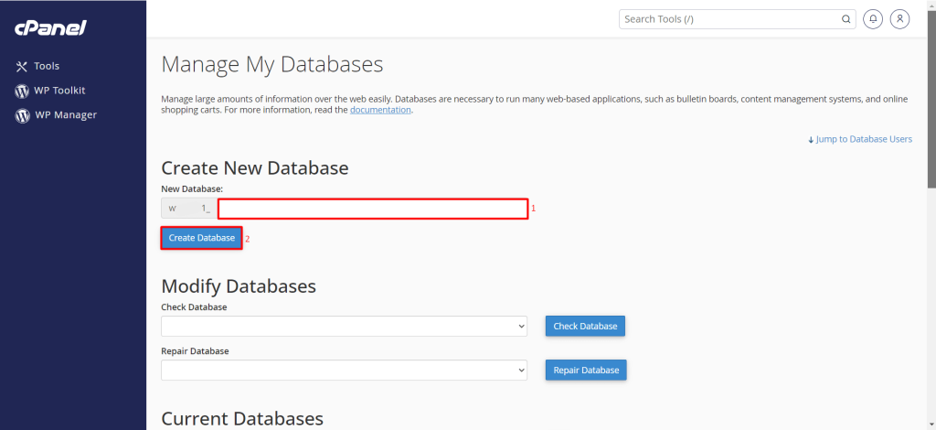Click the database name prefix label
This screenshot has height=430, width=936.
pos(190,209)
